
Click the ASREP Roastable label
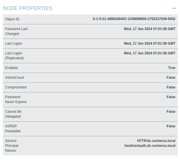coord(13,129)
